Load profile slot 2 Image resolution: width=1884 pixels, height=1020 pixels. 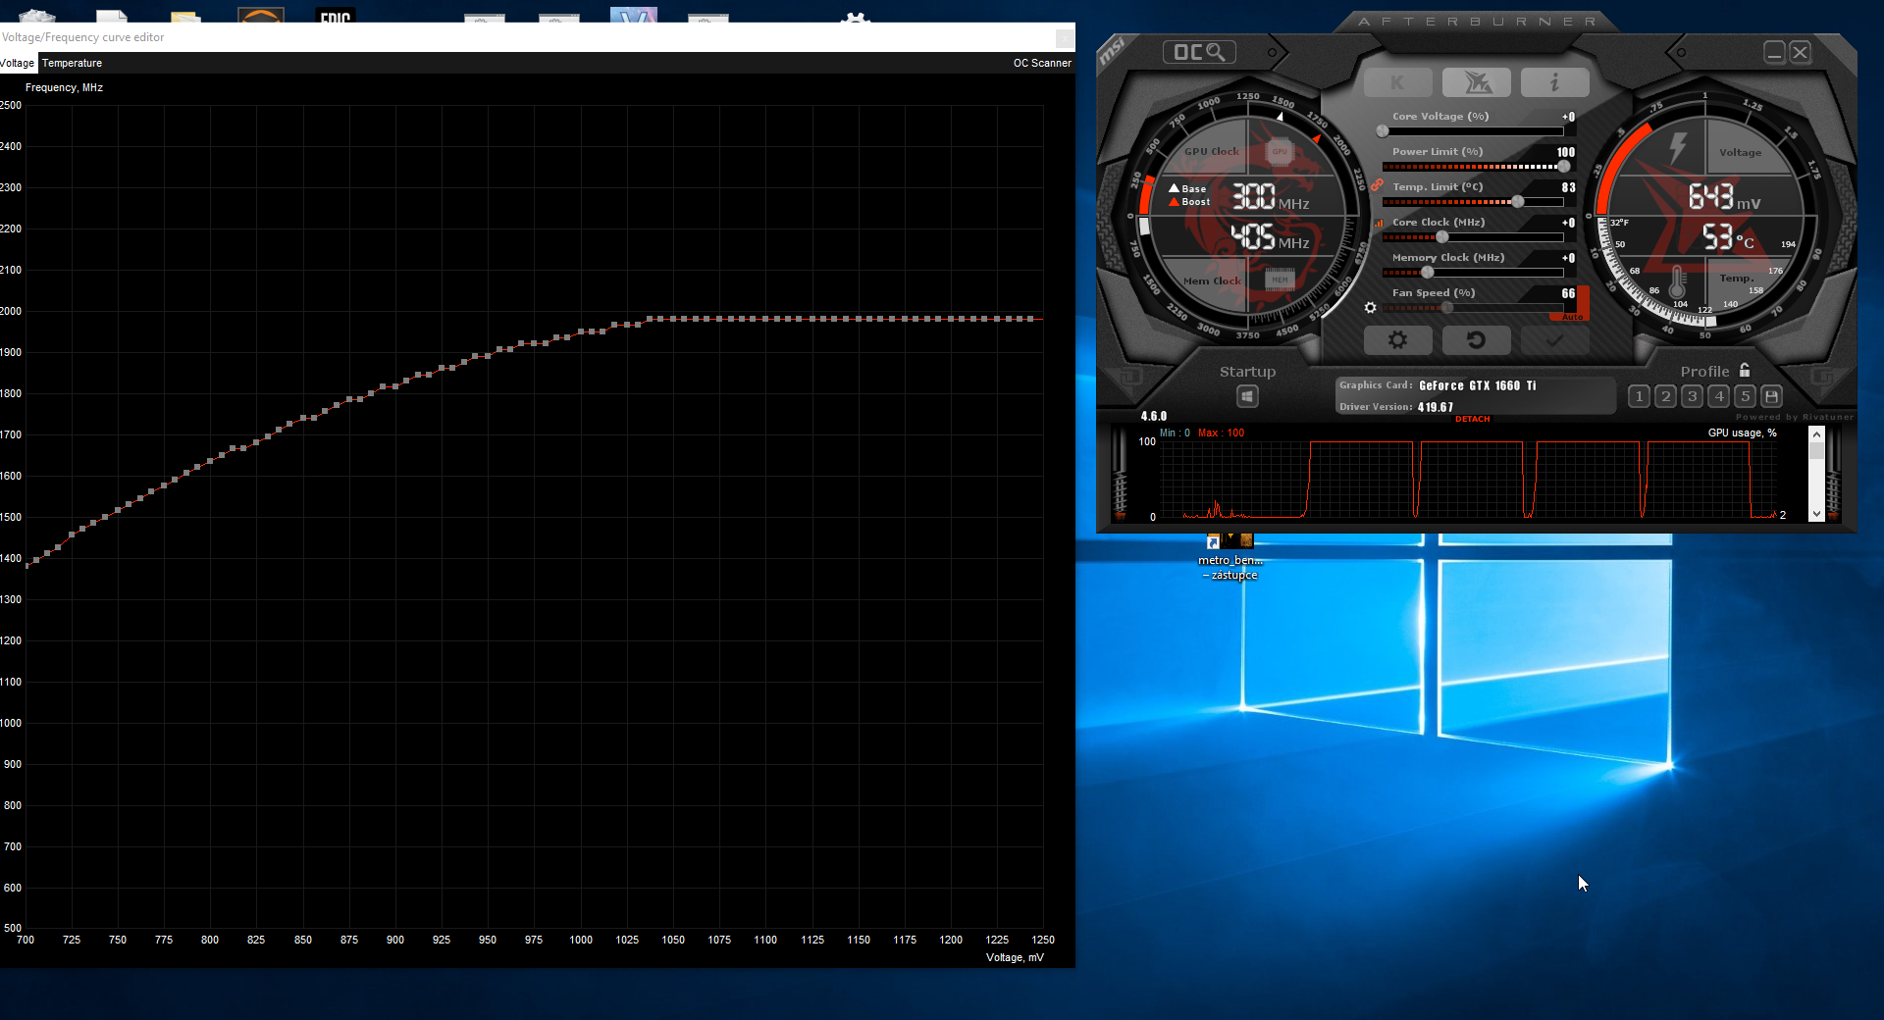[1665, 396]
